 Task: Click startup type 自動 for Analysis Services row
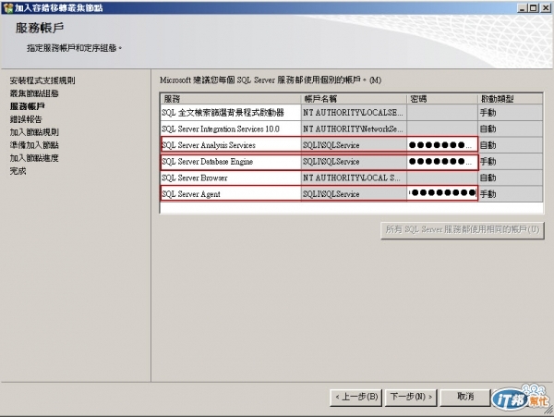click(x=511, y=144)
